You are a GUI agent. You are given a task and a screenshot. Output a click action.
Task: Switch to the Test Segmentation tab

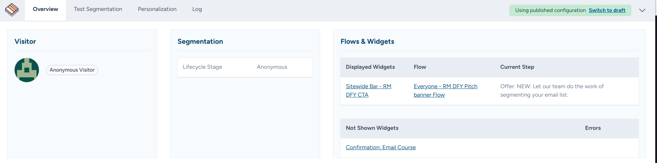(98, 9)
